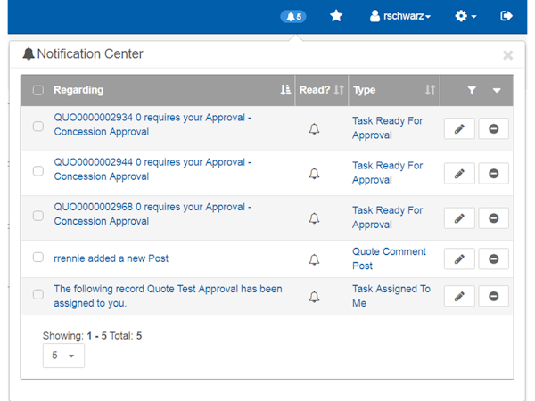Check the select-all checkbox in header
Screen dimensions: 535x401
[x=37, y=90]
